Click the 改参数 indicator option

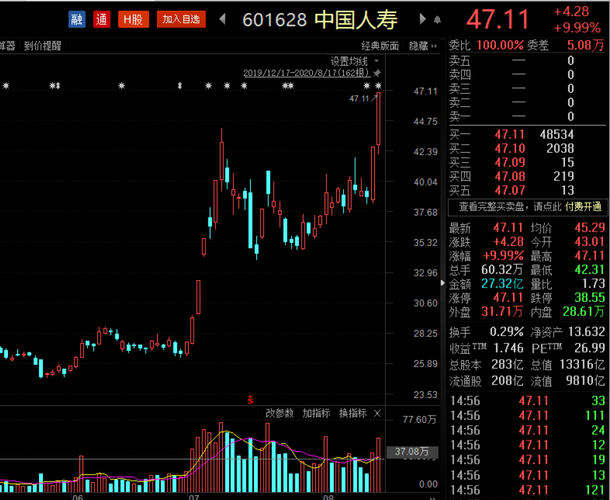279,413
